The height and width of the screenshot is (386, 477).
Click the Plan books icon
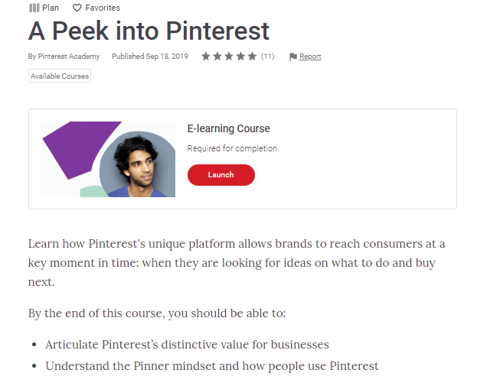[x=34, y=8]
